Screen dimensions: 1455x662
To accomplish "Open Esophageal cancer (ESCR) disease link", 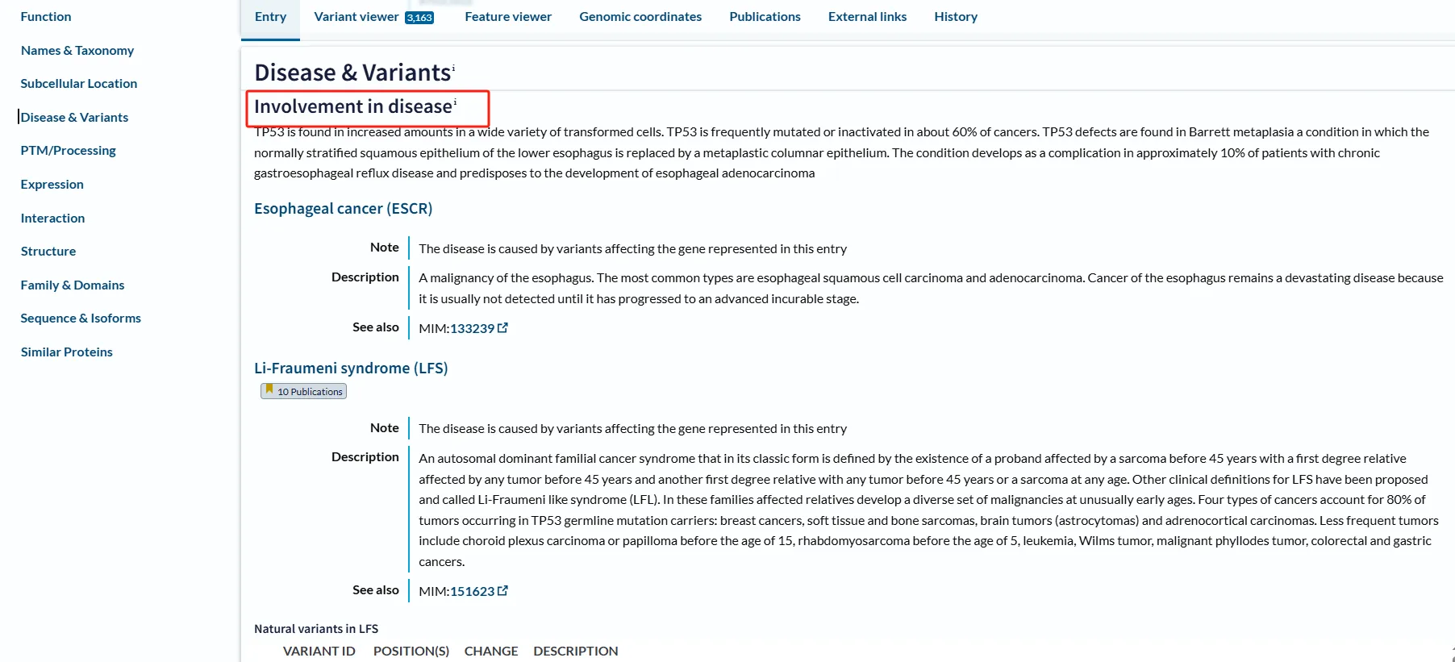I will pos(343,209).
